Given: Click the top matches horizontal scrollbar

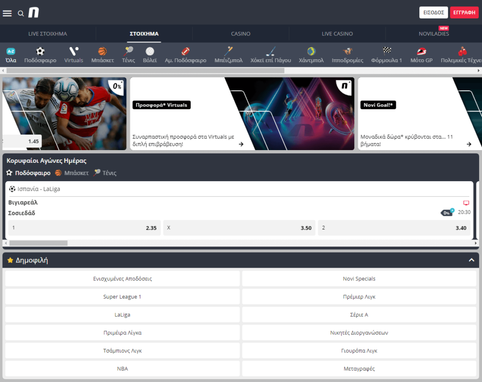Looking at the screenshot, I should (39, 243).
